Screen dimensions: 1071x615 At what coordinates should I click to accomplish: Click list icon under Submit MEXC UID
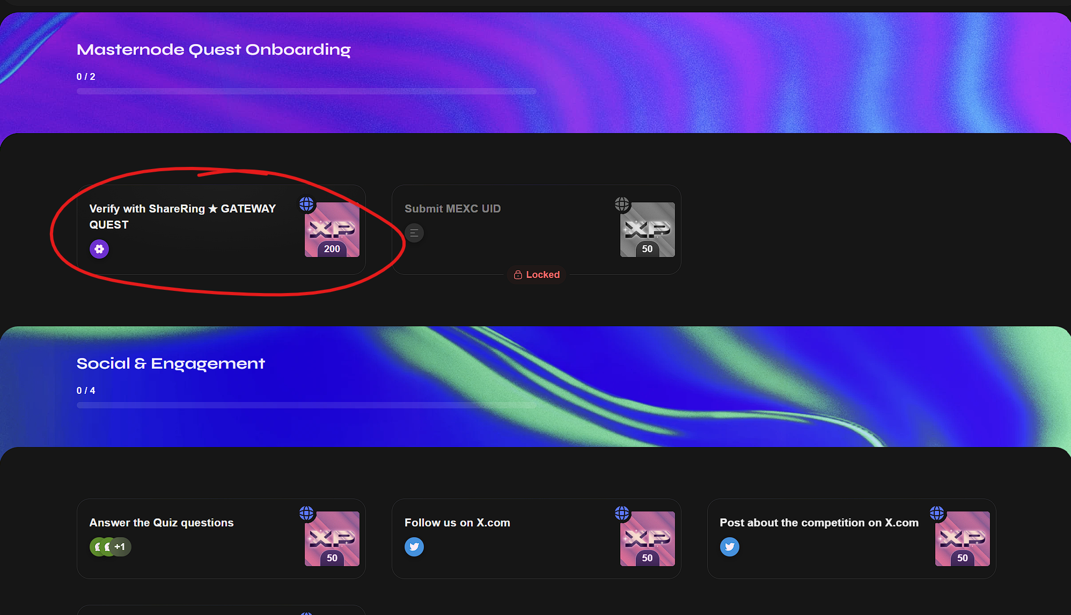coord(414,233)
